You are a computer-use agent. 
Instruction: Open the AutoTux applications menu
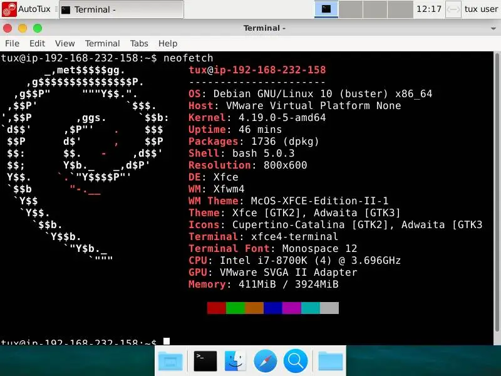(26, 9)
